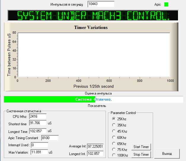The height and width of the screenshot is (161, 186).
Task: Click the Longest Time field 102.857
Action: [x=38, y=131]
